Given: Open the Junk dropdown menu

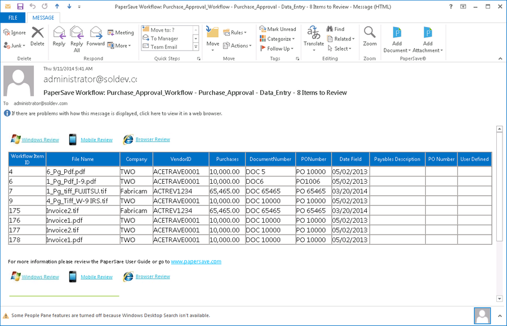Looking at the screenshot, I should pyautogui.click(x=15, y=46).
